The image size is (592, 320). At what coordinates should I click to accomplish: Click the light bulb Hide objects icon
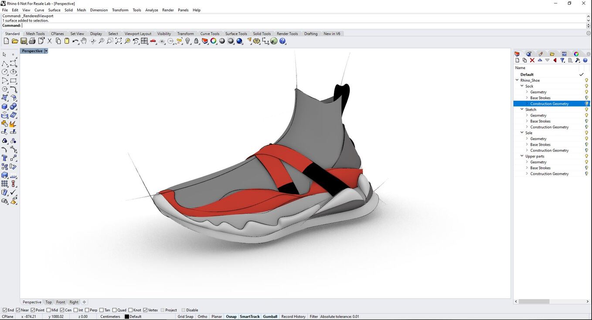click(187, 41)
